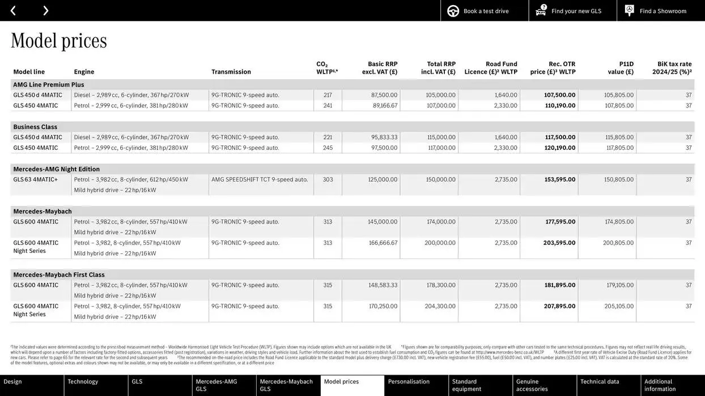Open the Technical data tab
This screenshot has height=396, width=705.
click(x=609, y=385)
